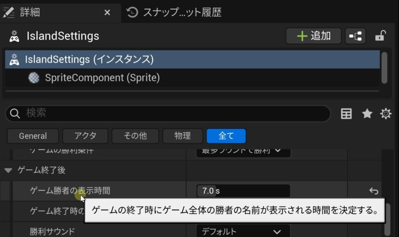Reset ゲーム勝者の表示時間 to default arrow
This screenshot has width=399, height=237.
tap(373, 191)
